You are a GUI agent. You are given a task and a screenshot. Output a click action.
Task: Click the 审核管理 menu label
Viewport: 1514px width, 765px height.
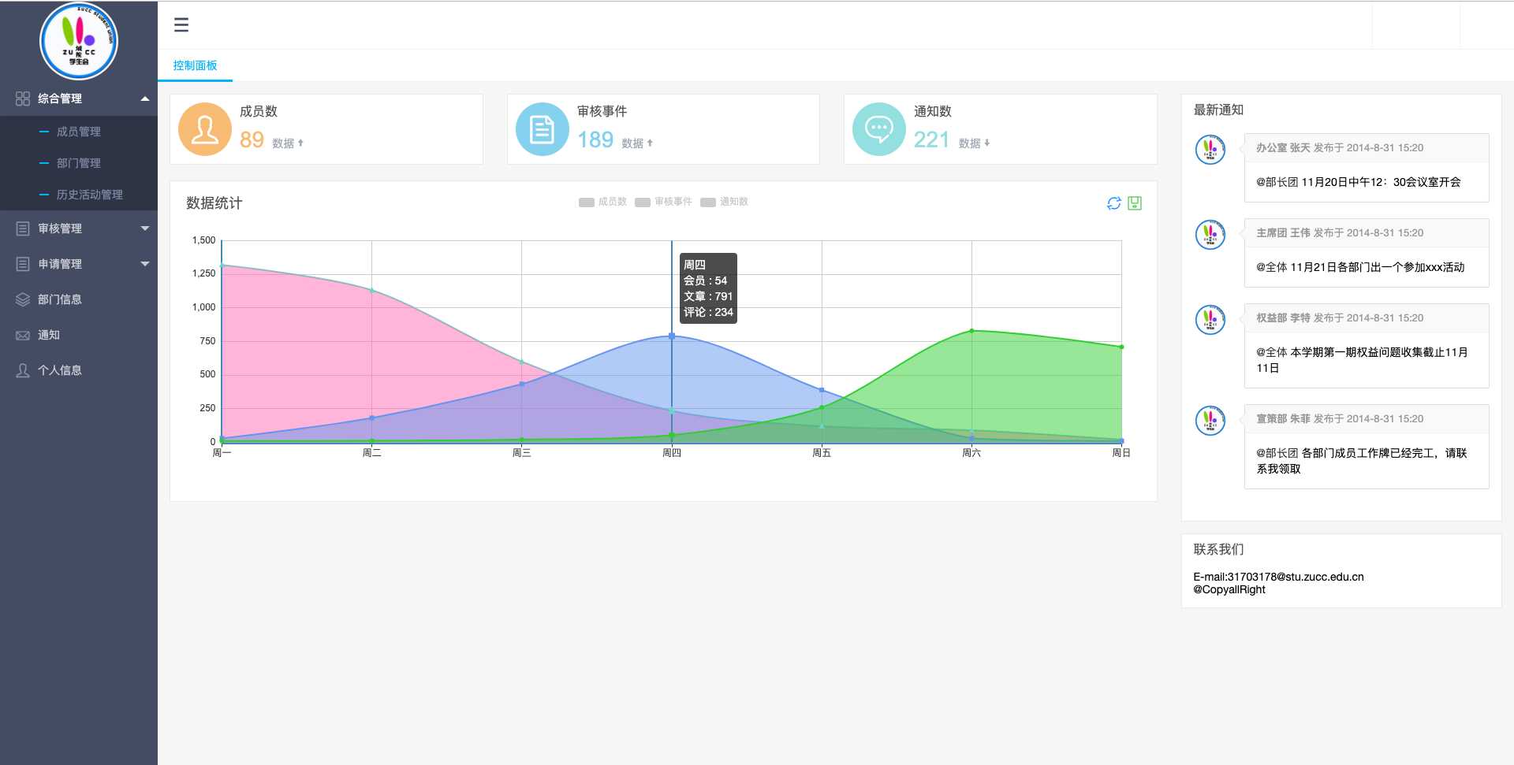click(x=60, y=228)
